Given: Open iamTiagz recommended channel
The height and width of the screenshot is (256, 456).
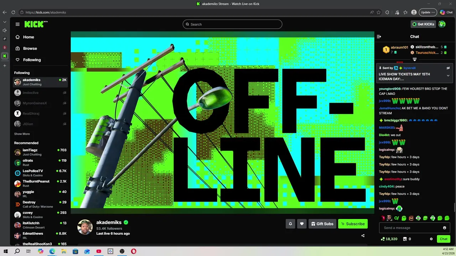Looking at the screenshot, I should [x=40, y=152].
